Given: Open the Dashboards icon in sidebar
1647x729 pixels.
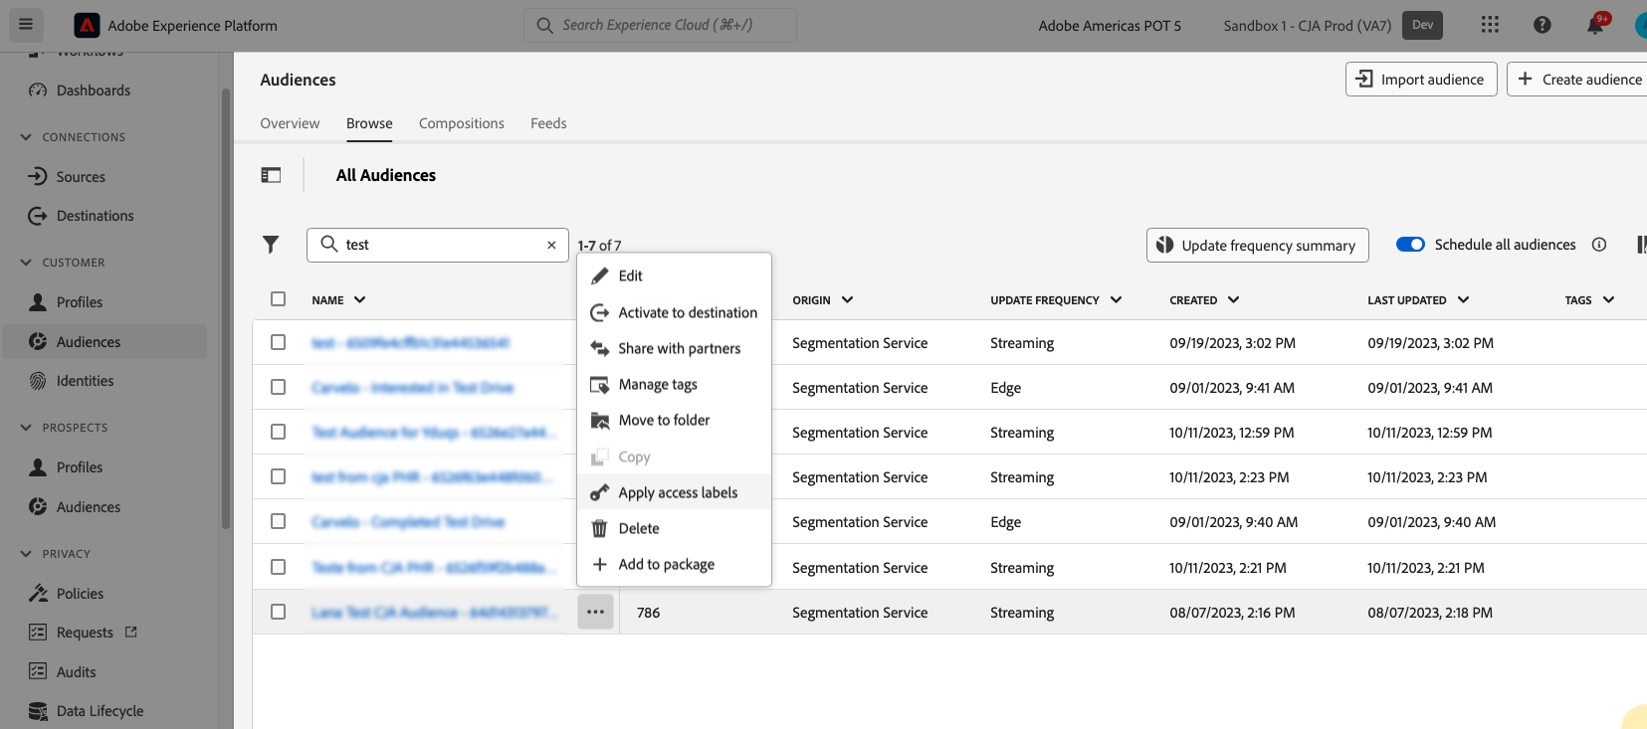Looking at the screenshot, I should 38,91.
